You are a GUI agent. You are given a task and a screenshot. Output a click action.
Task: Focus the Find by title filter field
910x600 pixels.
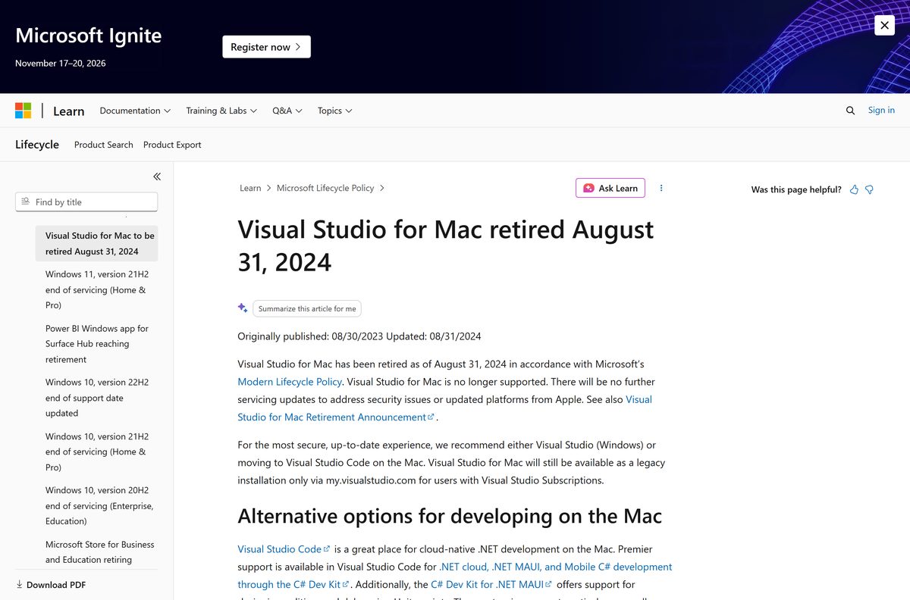86,202
